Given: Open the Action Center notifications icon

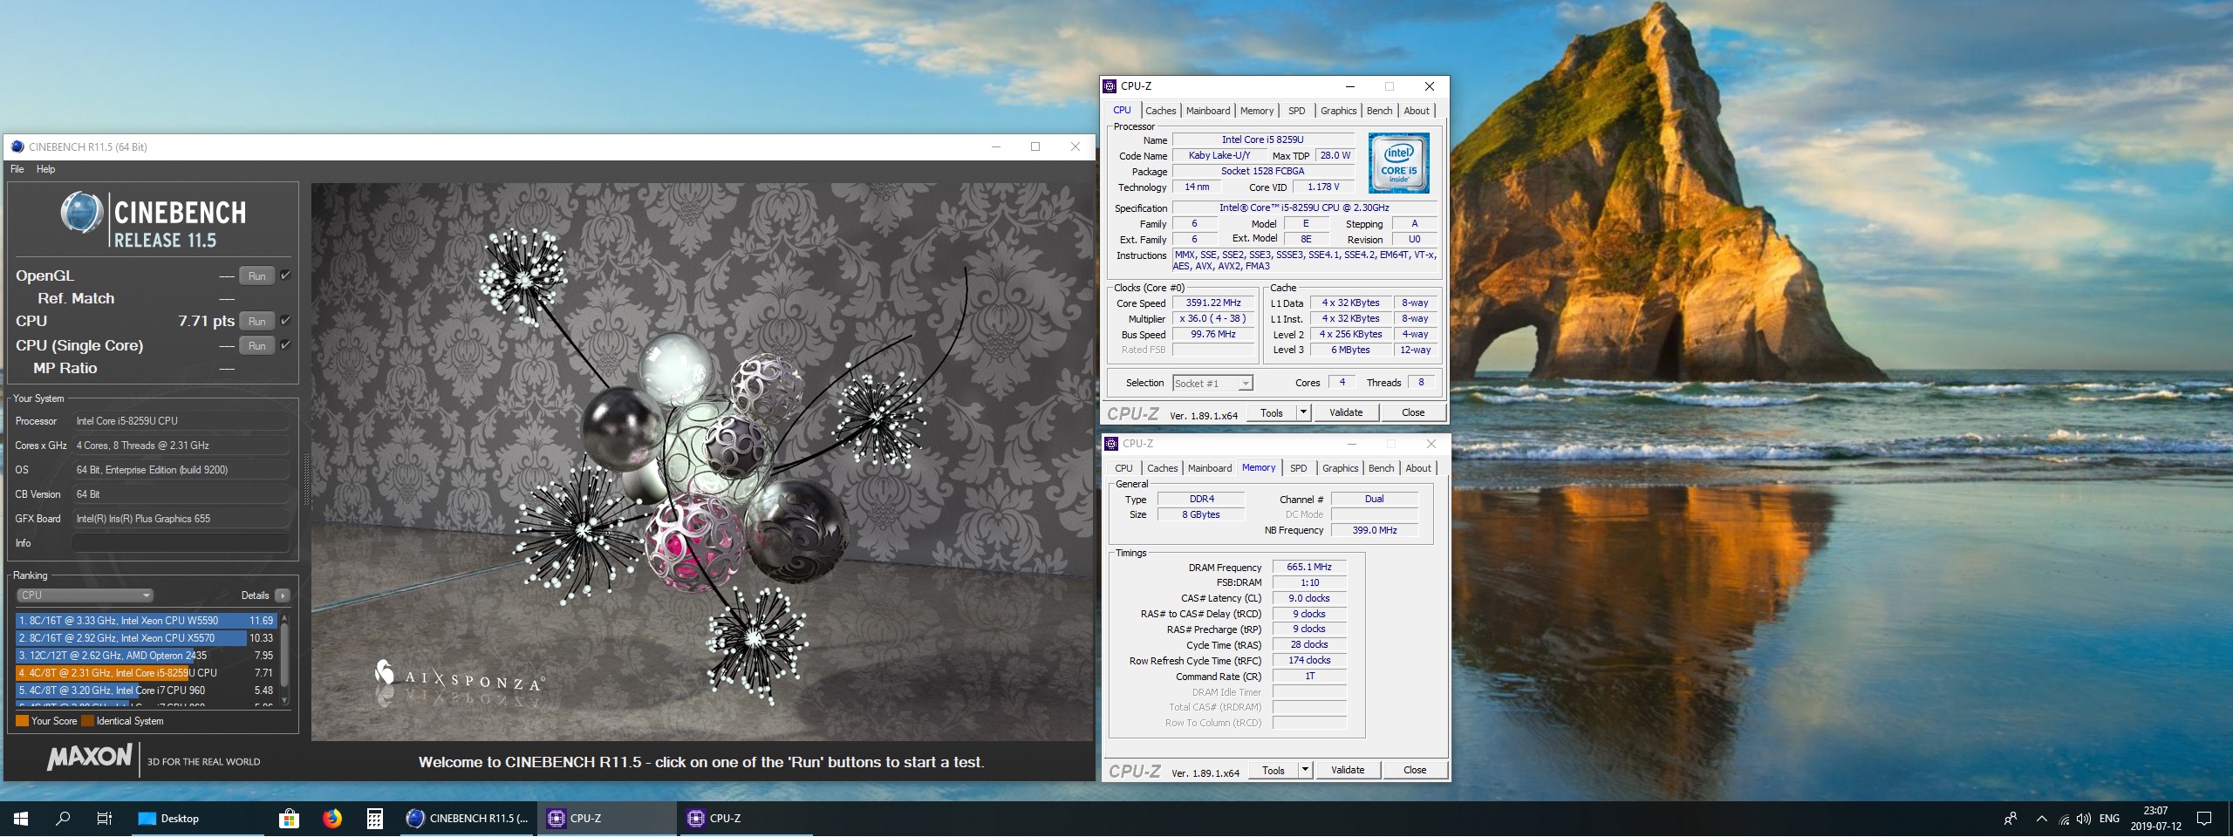Looking at the screenshot, I should (x=2204, y=819).
